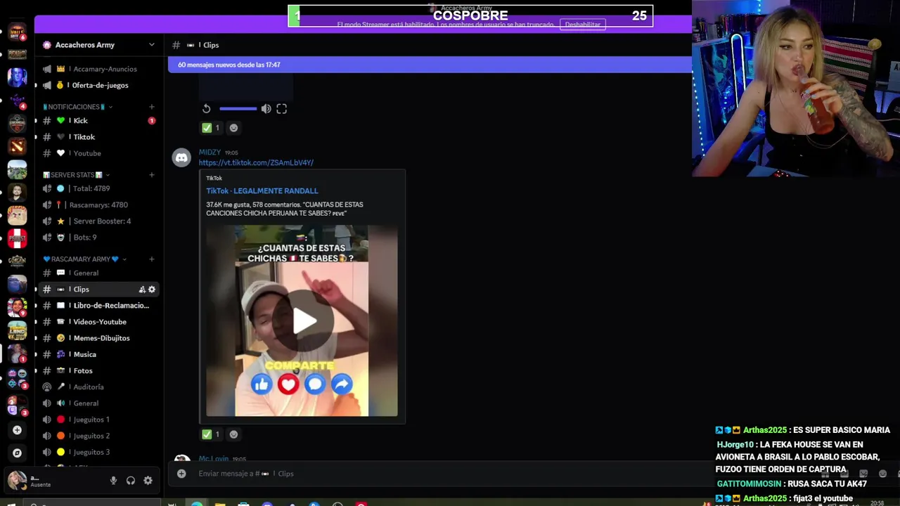The height and width of the screenshot is (506, 900).
Task: Toggle deafen headphones in user panel
Action: tap(130, 481)
